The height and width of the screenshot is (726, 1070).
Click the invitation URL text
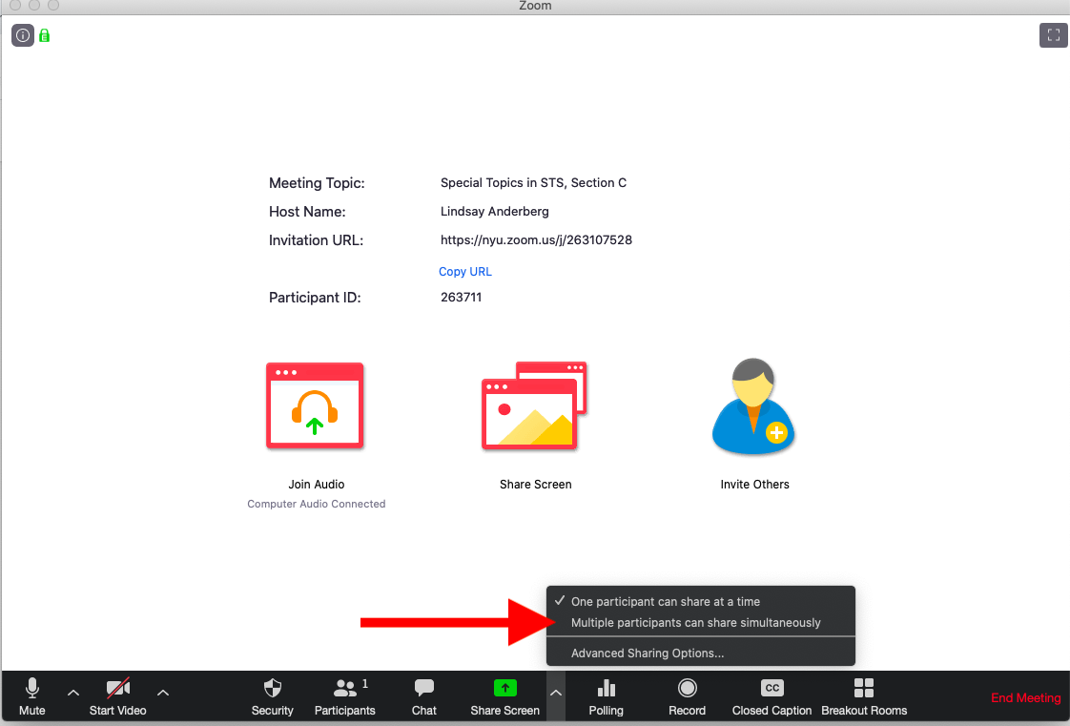click(x=536, y=240)
